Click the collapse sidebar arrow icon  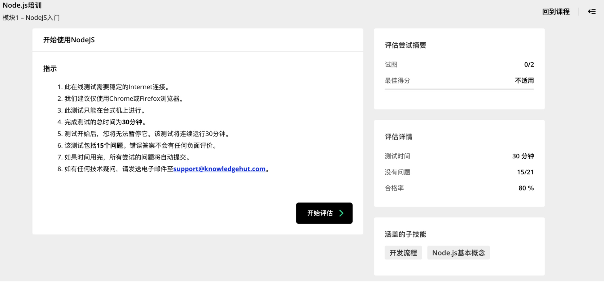pyautogui.click(x=592, y=11)
